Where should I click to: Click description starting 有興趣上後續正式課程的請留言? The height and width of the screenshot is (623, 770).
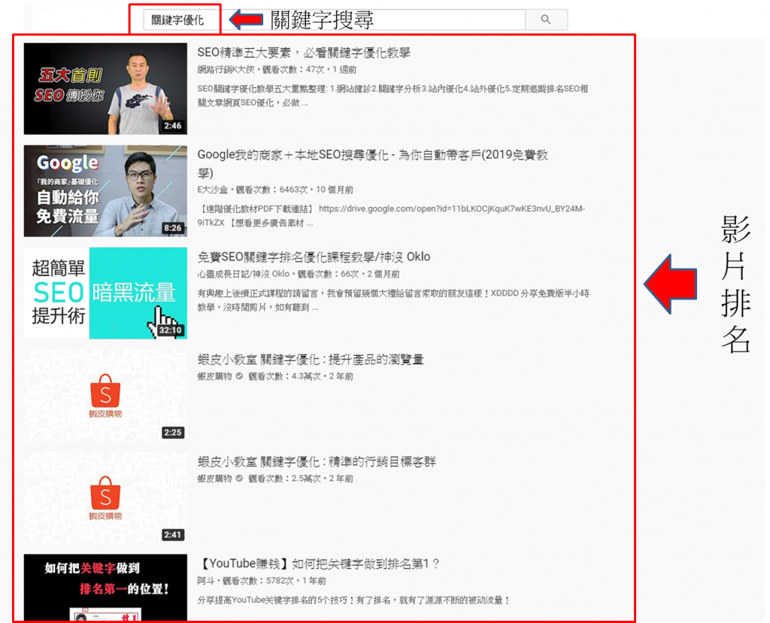[393, 300]
